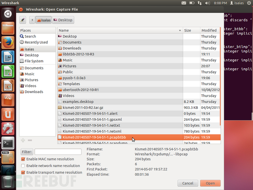The height and width of the screenshot is (190, 253).
Task: Open the 8:08 PM clock menu
Action: point(220,3)
